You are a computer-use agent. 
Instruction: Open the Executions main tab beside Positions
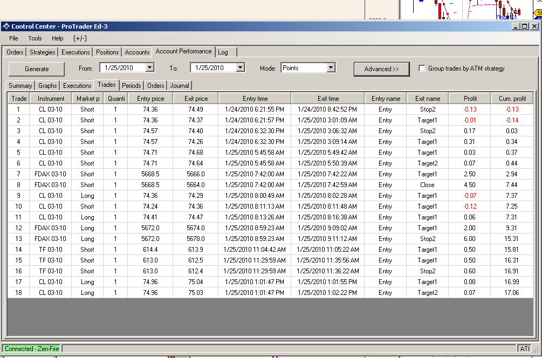click(x=76, y=52)
